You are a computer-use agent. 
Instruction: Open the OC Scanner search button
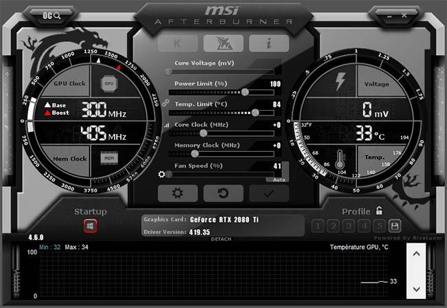[52, 14]
